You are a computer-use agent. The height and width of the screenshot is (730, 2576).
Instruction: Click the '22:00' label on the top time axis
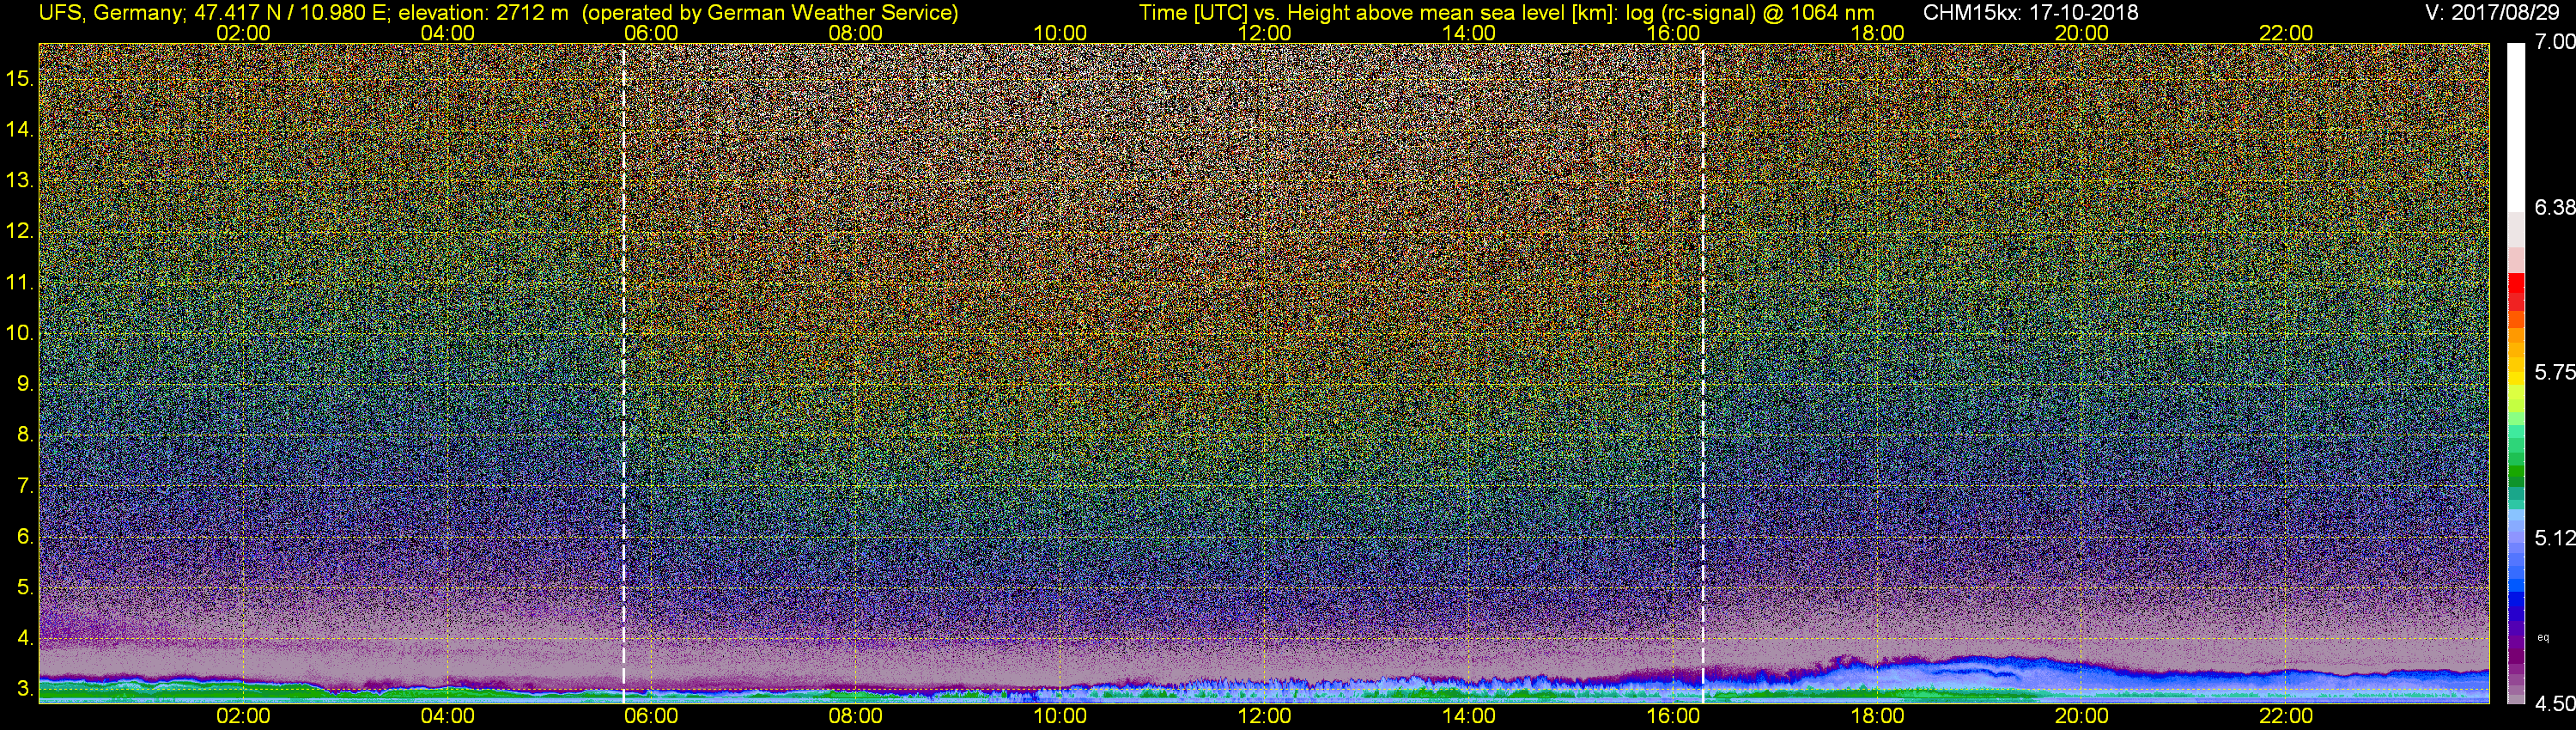click(2286, 33)
